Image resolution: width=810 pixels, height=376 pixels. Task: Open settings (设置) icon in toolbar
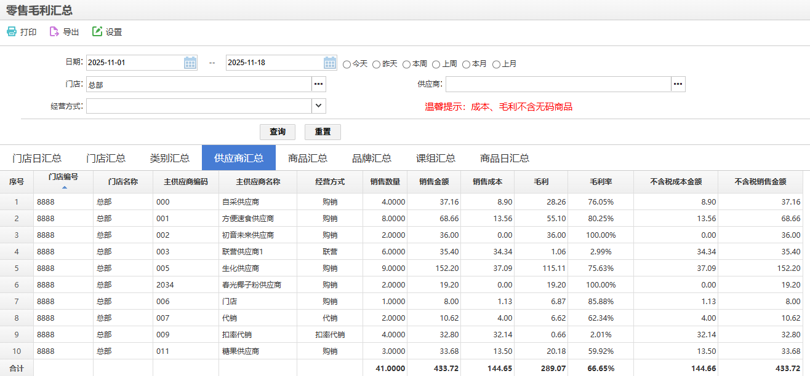(x=97, y=32)
